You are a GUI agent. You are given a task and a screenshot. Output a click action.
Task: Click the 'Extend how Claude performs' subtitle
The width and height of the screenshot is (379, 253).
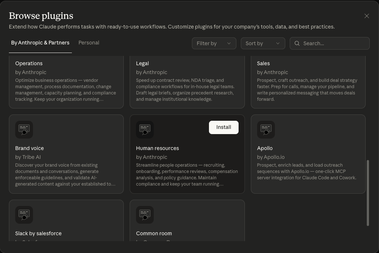[x=172, y=27]
